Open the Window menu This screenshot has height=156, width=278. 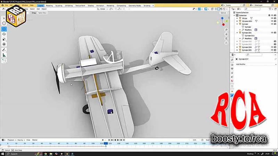[25, 5]
